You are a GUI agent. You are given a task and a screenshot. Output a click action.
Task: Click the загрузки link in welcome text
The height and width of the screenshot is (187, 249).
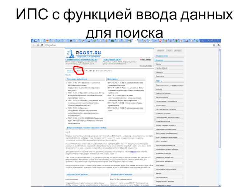coord(133,152)
